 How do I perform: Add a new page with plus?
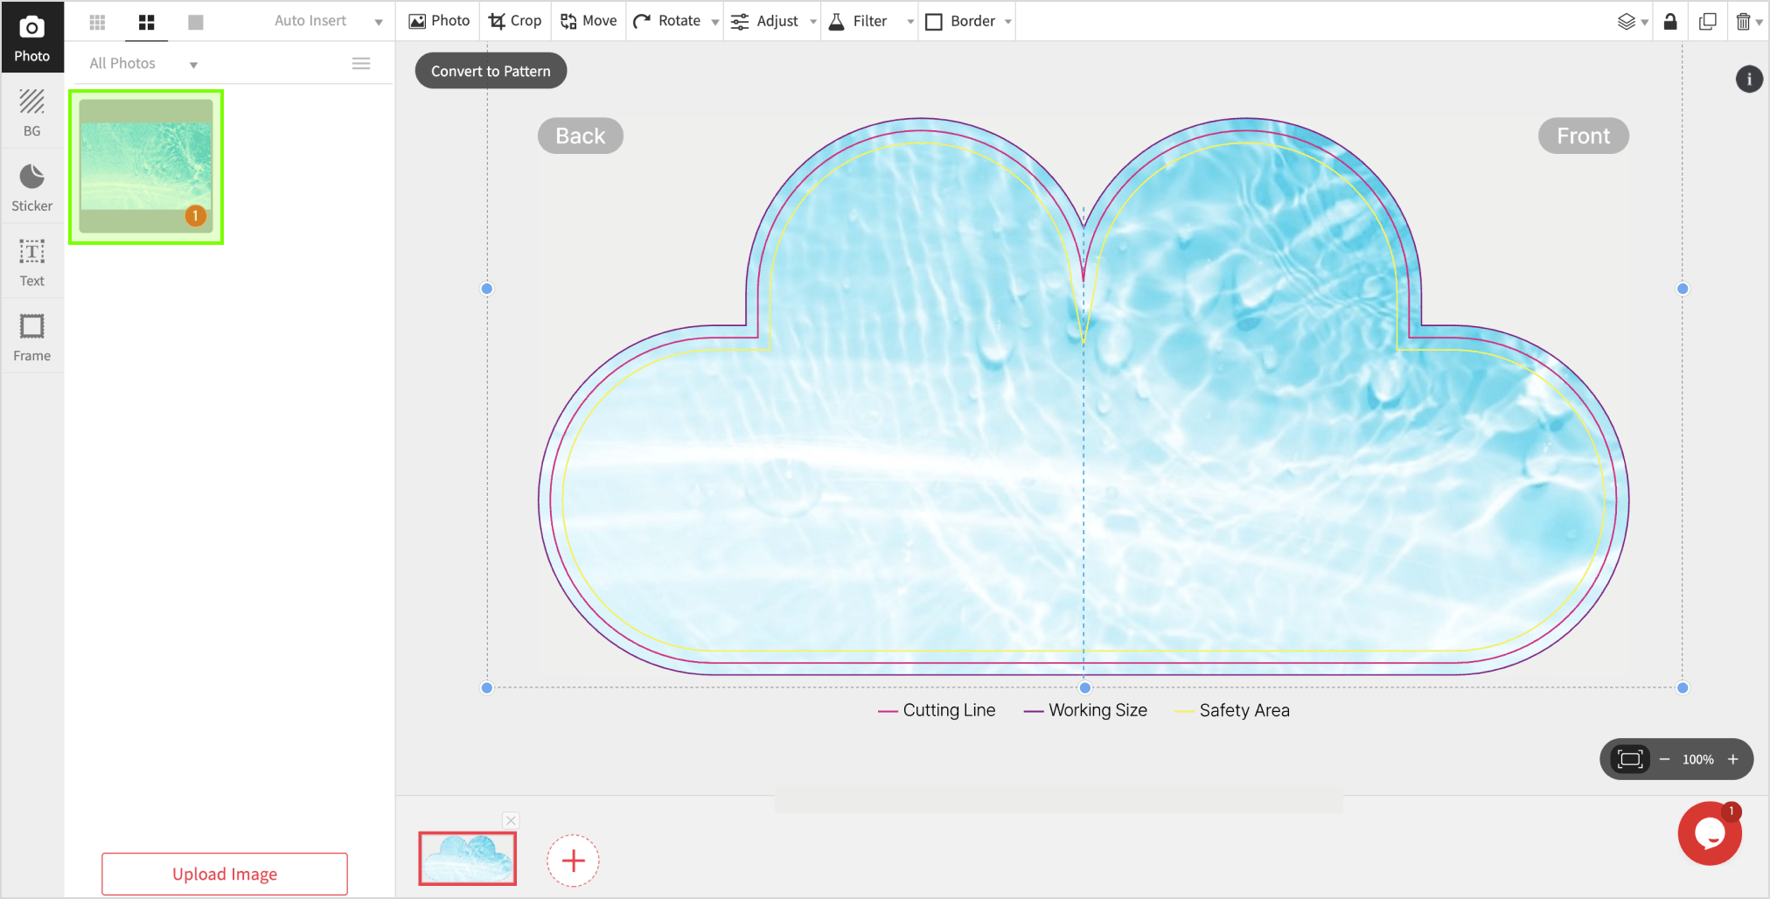pyautogui.click(x=573, y=861)
